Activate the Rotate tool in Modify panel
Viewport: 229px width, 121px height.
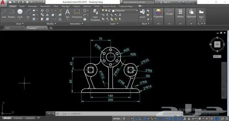(x=47, y=11)
